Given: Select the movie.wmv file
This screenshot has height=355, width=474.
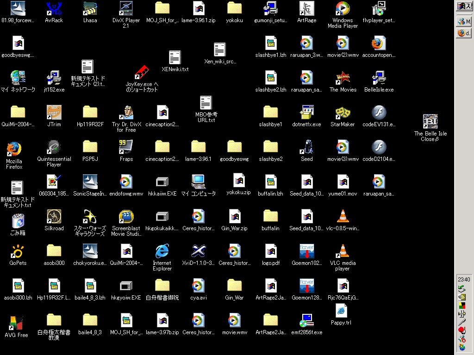Looking at the screenshot, I should [234, 324].
